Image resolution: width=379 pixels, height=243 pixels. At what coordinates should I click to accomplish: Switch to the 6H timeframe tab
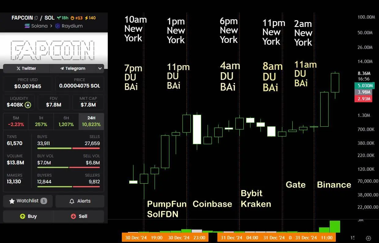[66, 121]
